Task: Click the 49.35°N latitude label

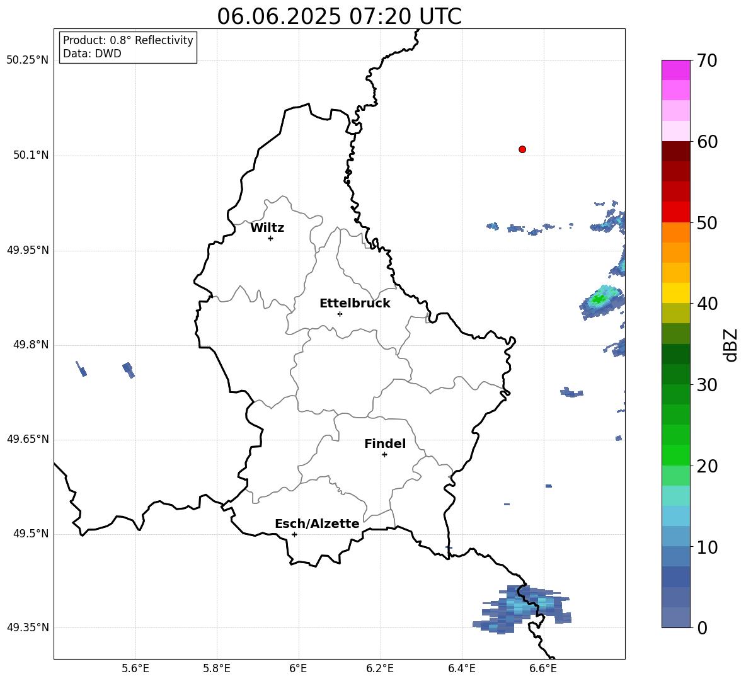Action: 28,627
